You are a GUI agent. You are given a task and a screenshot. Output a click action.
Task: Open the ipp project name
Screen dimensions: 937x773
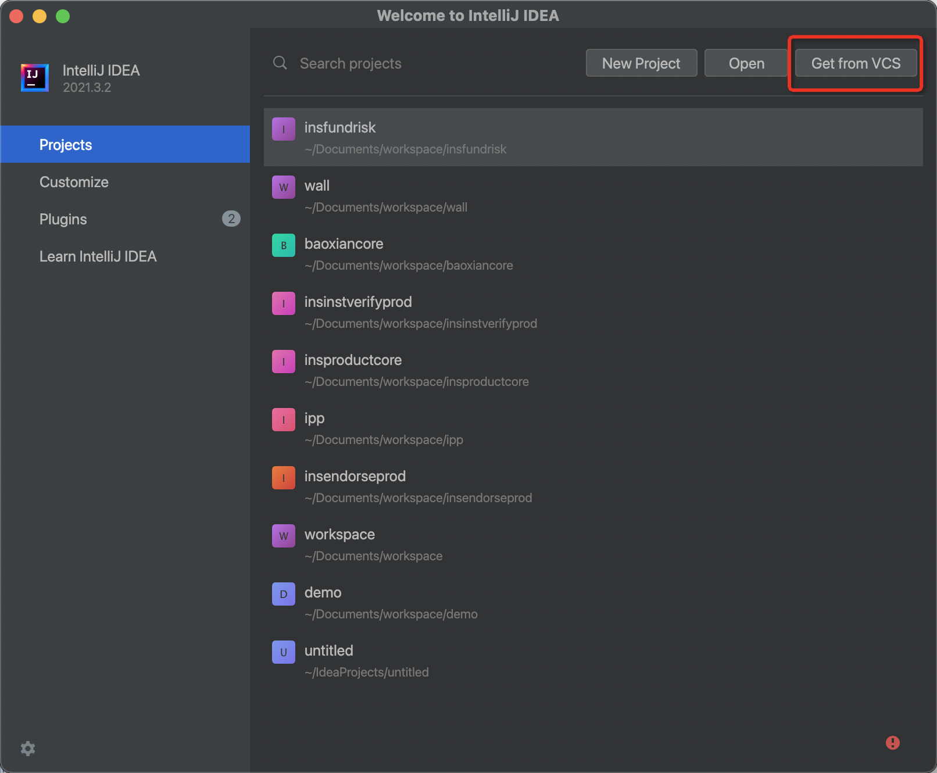[314, 418]
